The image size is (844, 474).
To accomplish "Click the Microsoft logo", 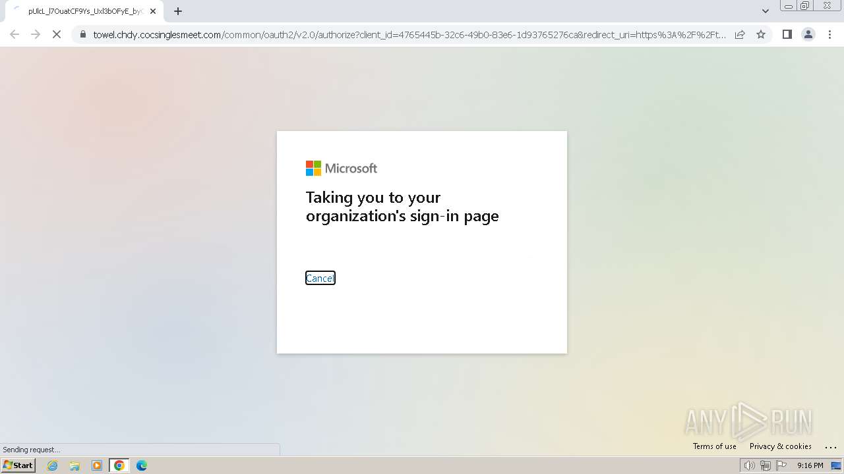I will click(342, 169).
